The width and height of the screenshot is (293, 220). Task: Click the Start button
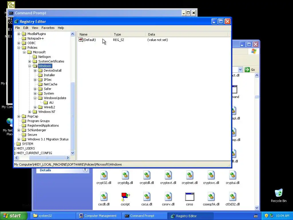[13, 216]
